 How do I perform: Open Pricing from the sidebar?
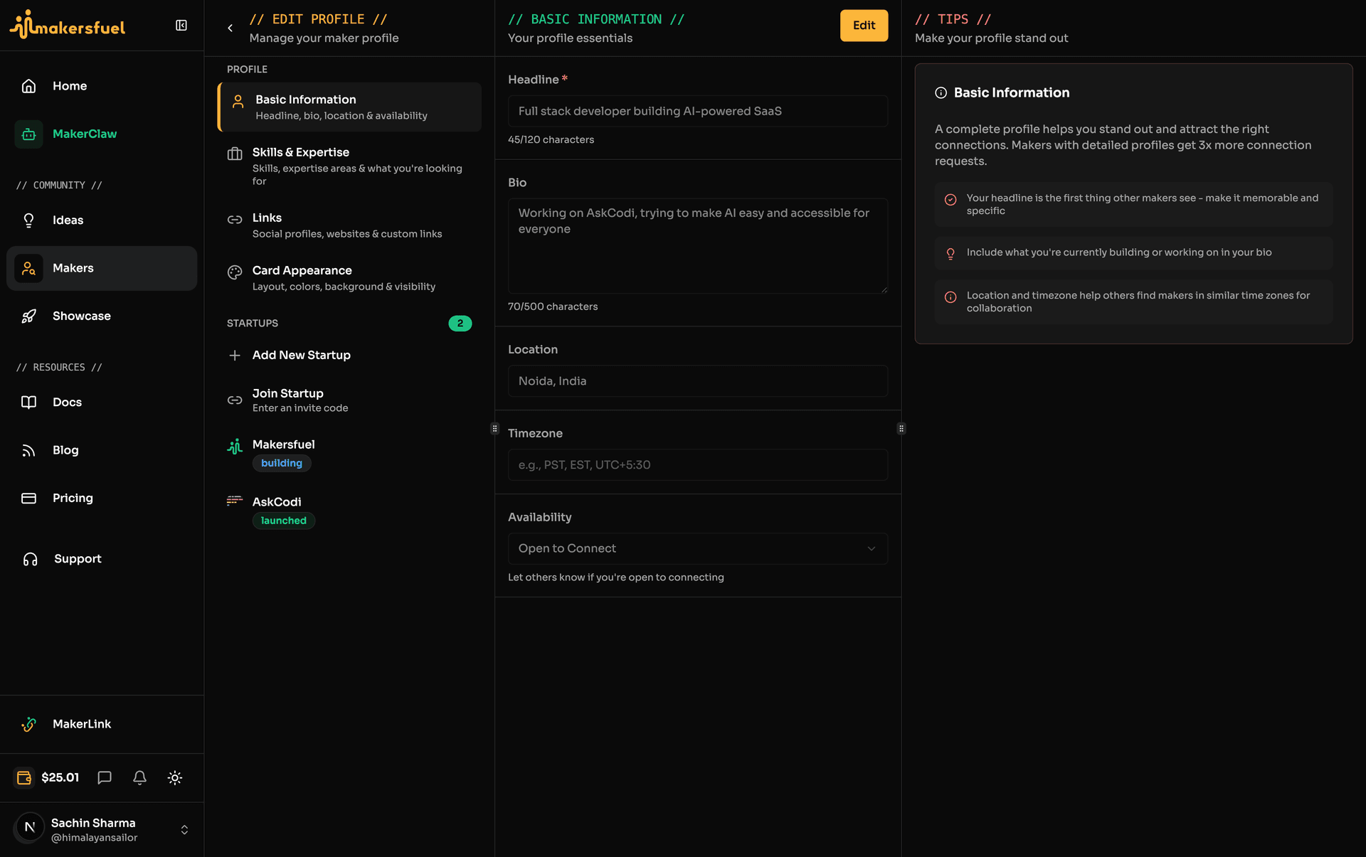click(x=102, y=498)
